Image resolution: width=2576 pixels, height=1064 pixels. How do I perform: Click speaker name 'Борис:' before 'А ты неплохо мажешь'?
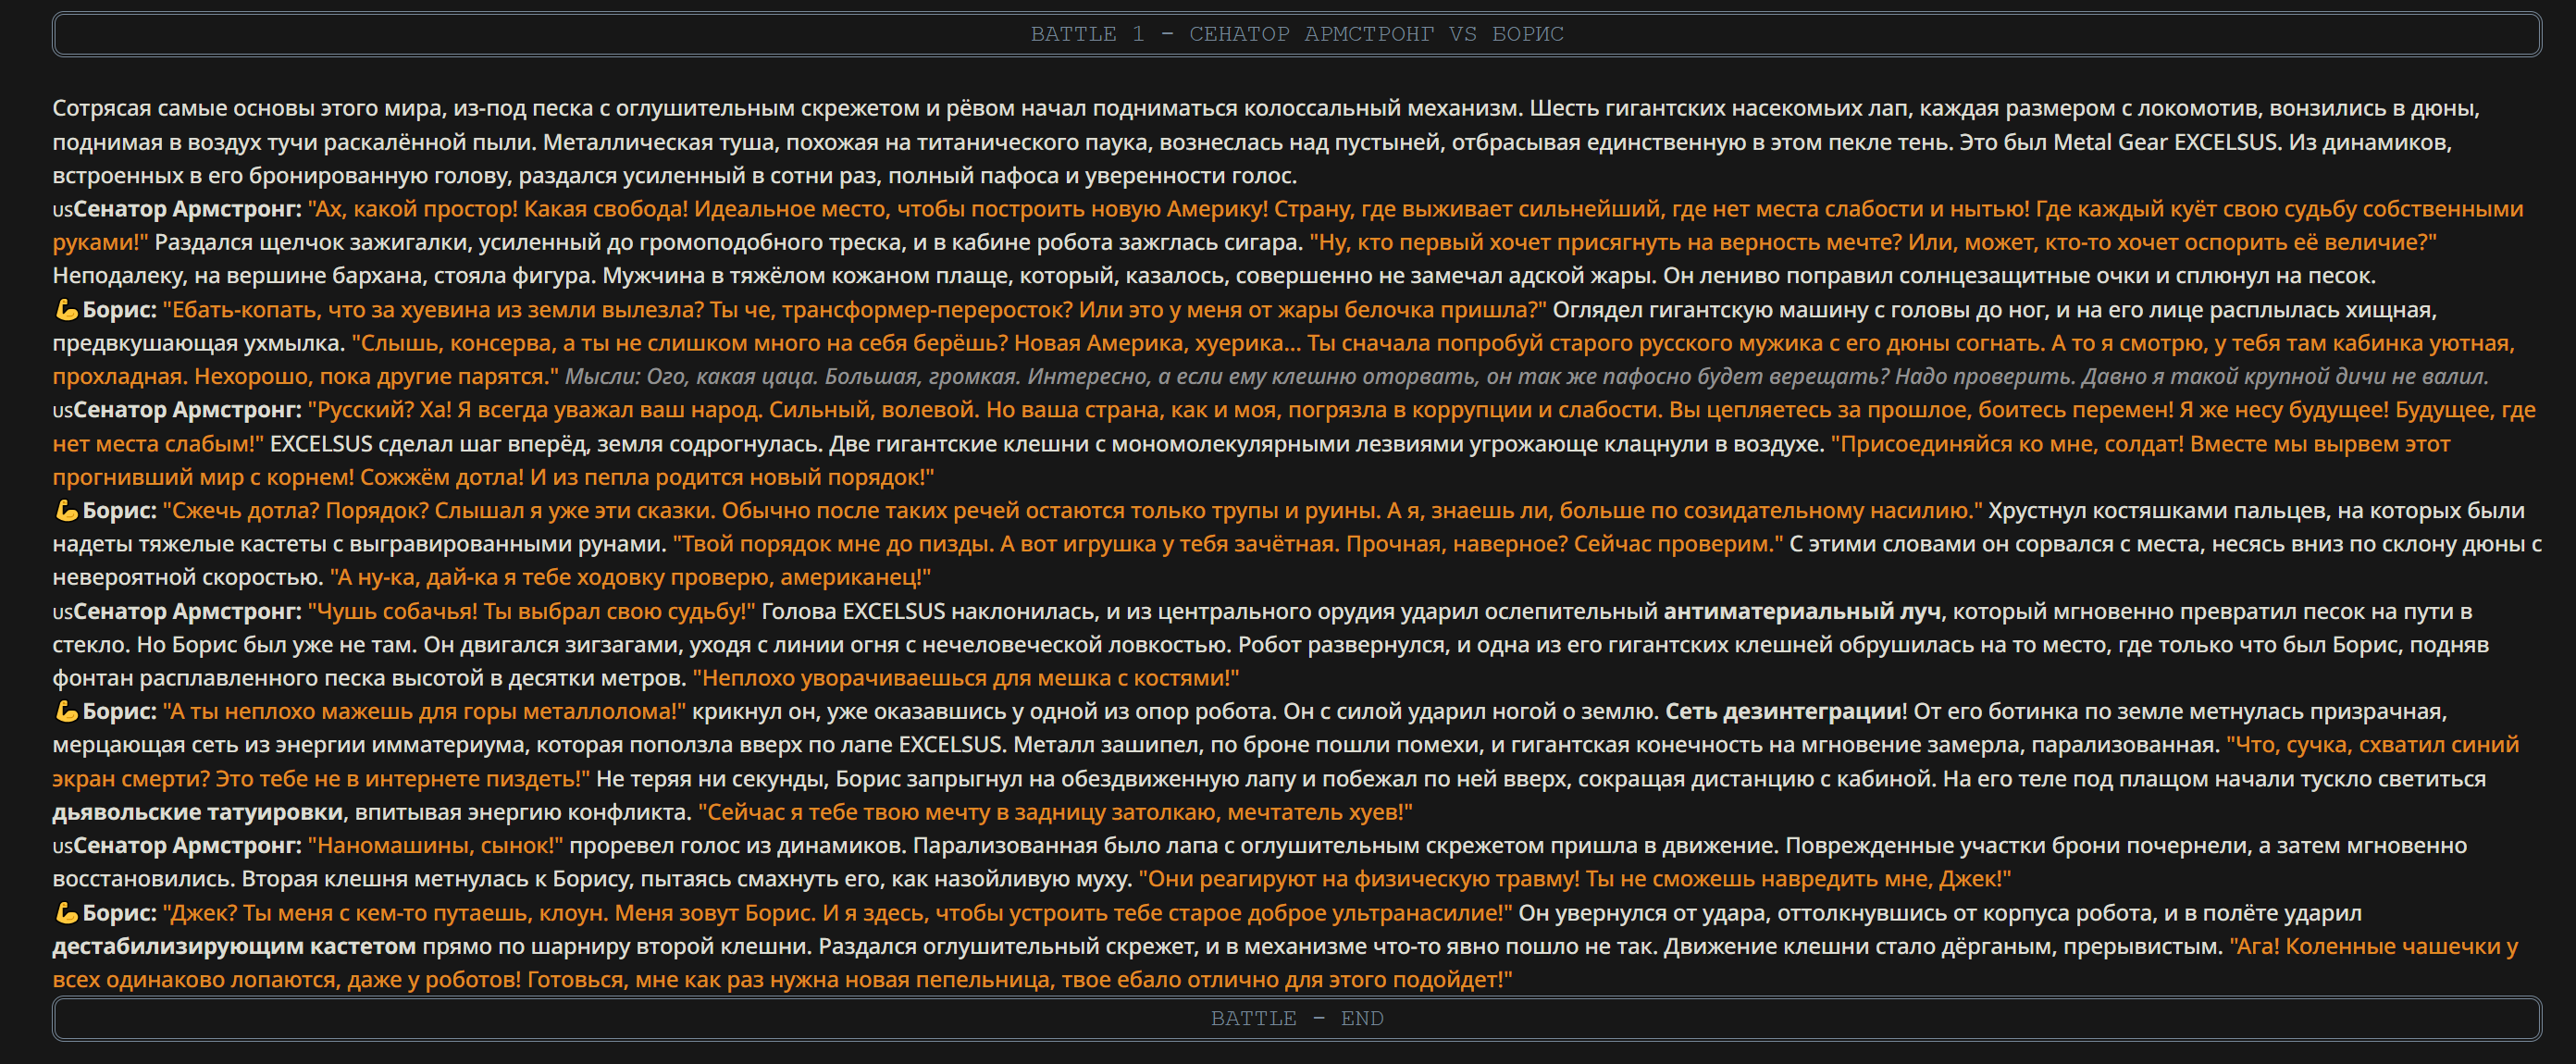pyautogui.click(x=119, y=712)
